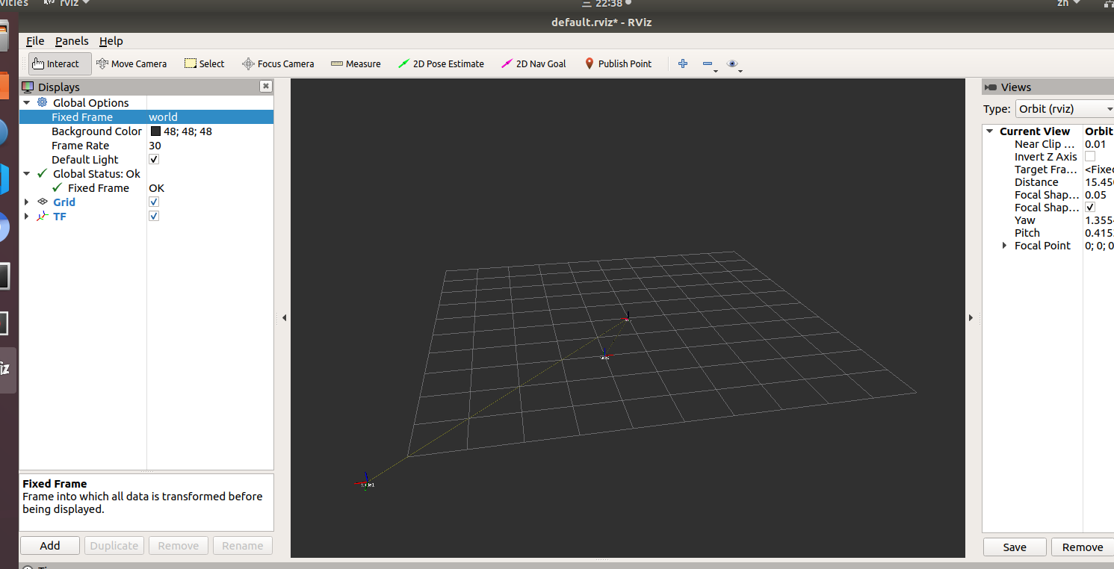Image resolution: width=1114 pixels, height=569 pixels.
Task: Click the rviz app menu in top bar
Action: click(x=66, y=4)
